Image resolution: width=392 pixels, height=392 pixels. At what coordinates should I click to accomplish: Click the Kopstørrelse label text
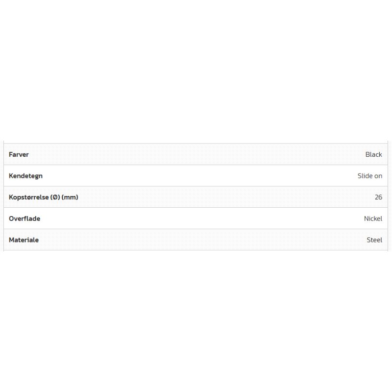point(28,197)
